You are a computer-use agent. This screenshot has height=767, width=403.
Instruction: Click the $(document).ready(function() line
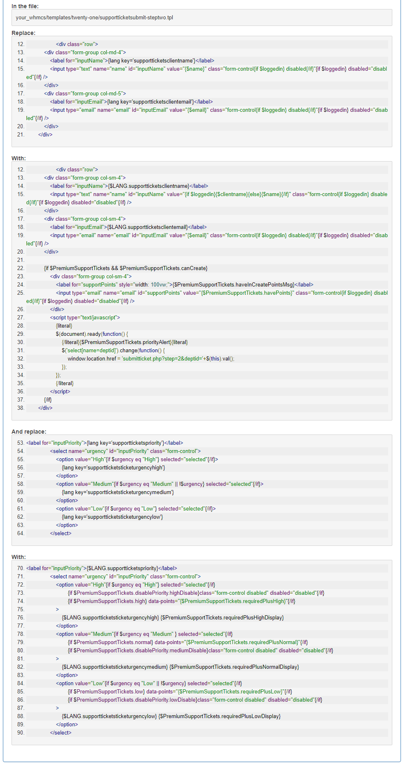[x=92, y=334]
